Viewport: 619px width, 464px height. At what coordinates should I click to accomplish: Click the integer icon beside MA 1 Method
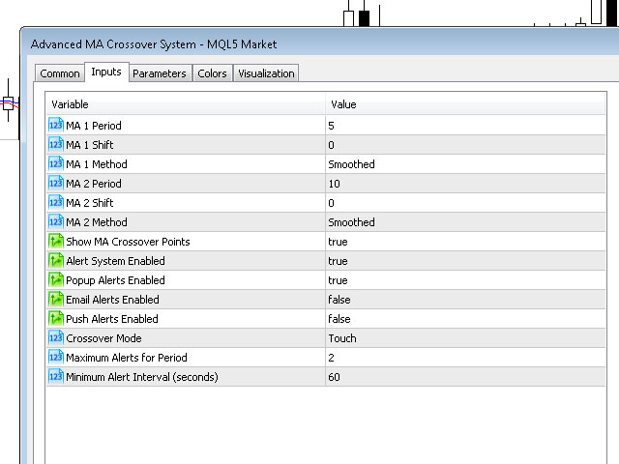[56, 163]
